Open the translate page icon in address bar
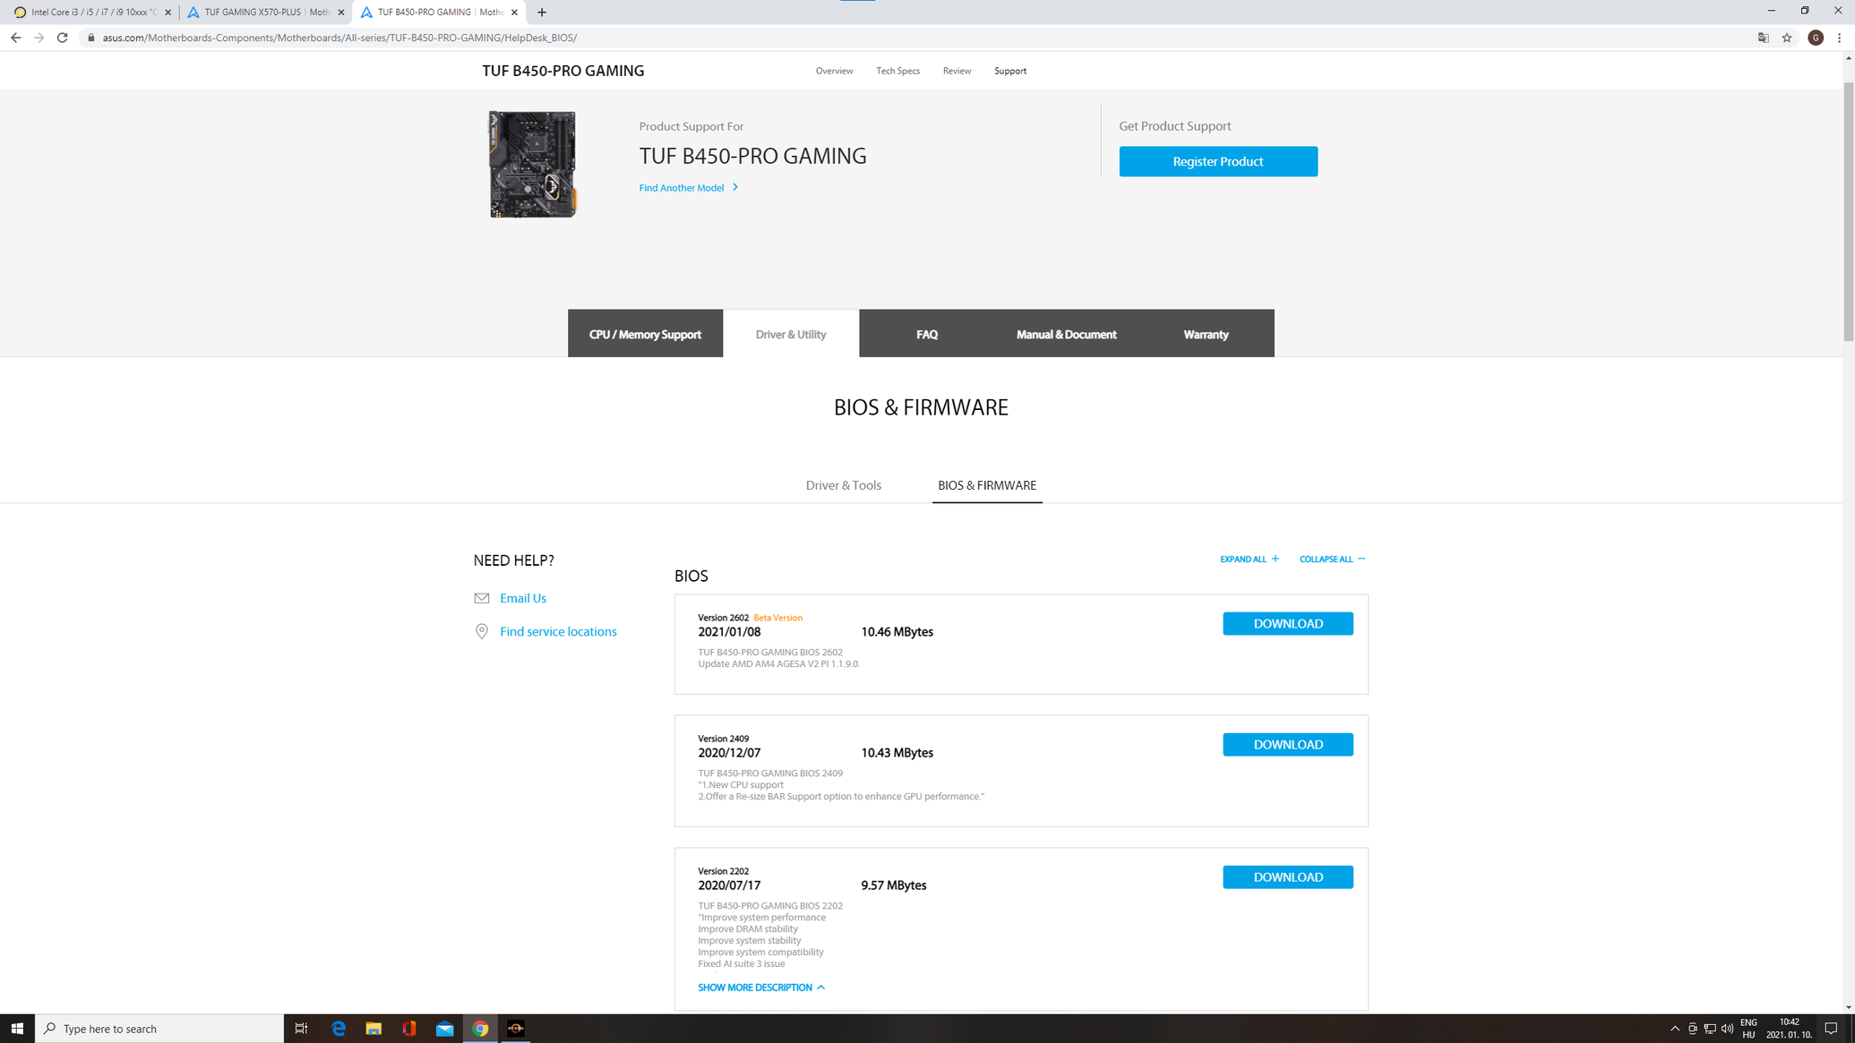The image size is (1855, 1043). click(x=1764, y=38)
